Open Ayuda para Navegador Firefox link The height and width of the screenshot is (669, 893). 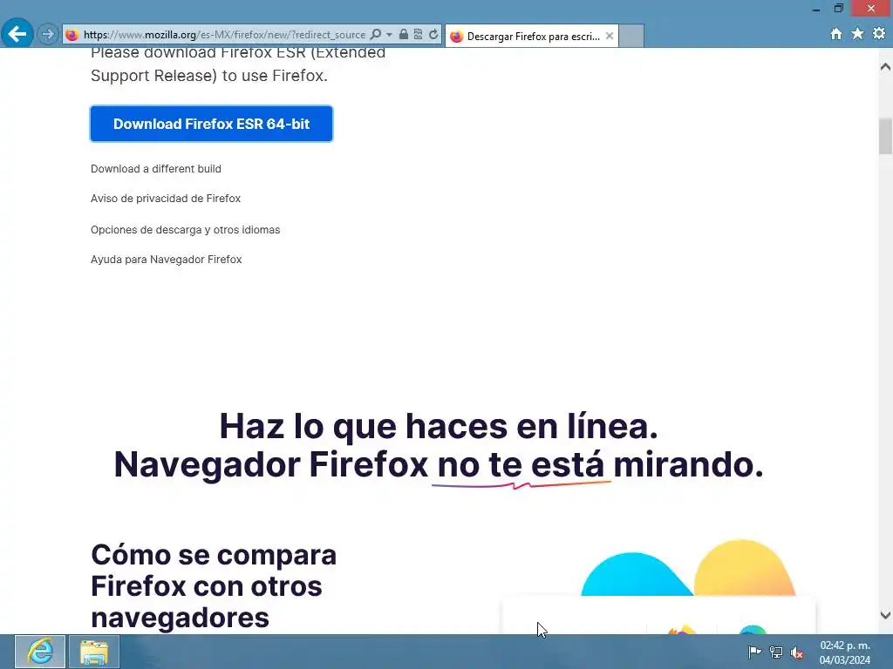coord(167,260)
